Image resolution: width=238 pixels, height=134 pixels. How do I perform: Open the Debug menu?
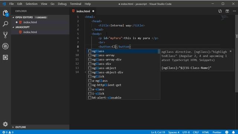click(62, 4)
